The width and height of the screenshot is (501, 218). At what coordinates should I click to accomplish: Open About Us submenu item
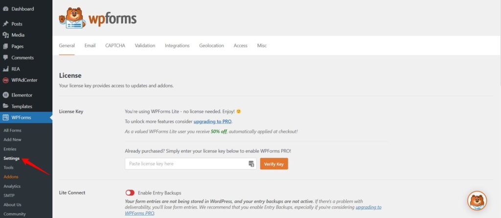12,205
